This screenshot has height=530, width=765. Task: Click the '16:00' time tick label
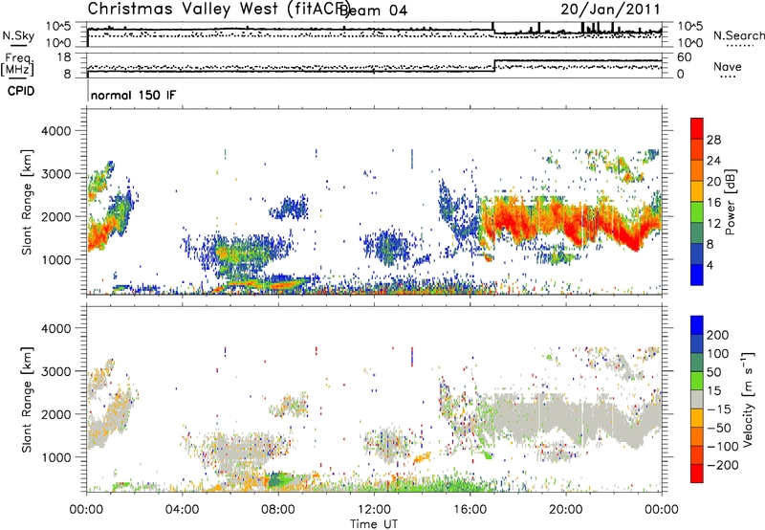point(470,510)
